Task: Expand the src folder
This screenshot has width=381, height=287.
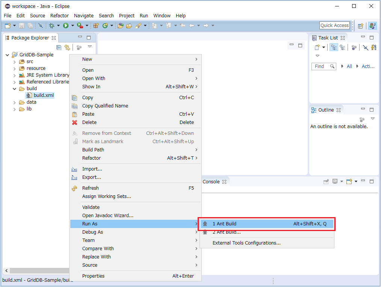Action: [x=15, y=62]
